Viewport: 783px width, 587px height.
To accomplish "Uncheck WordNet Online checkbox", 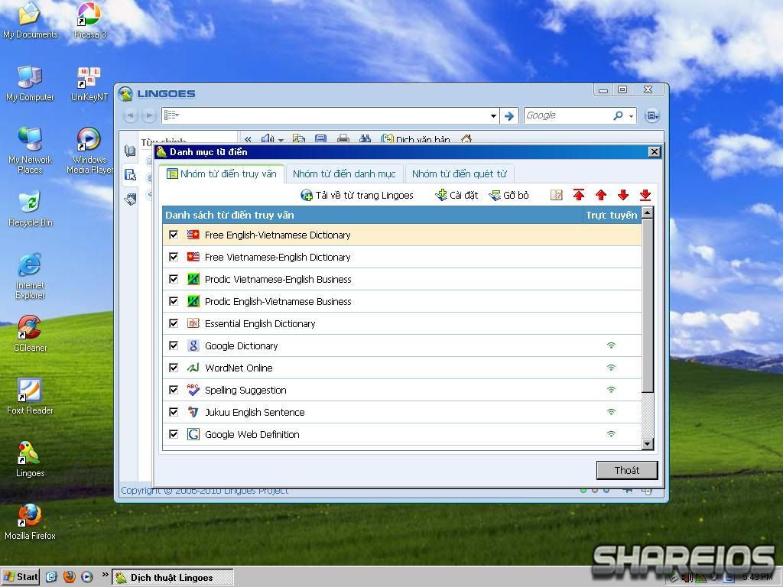I will point(174,368).
